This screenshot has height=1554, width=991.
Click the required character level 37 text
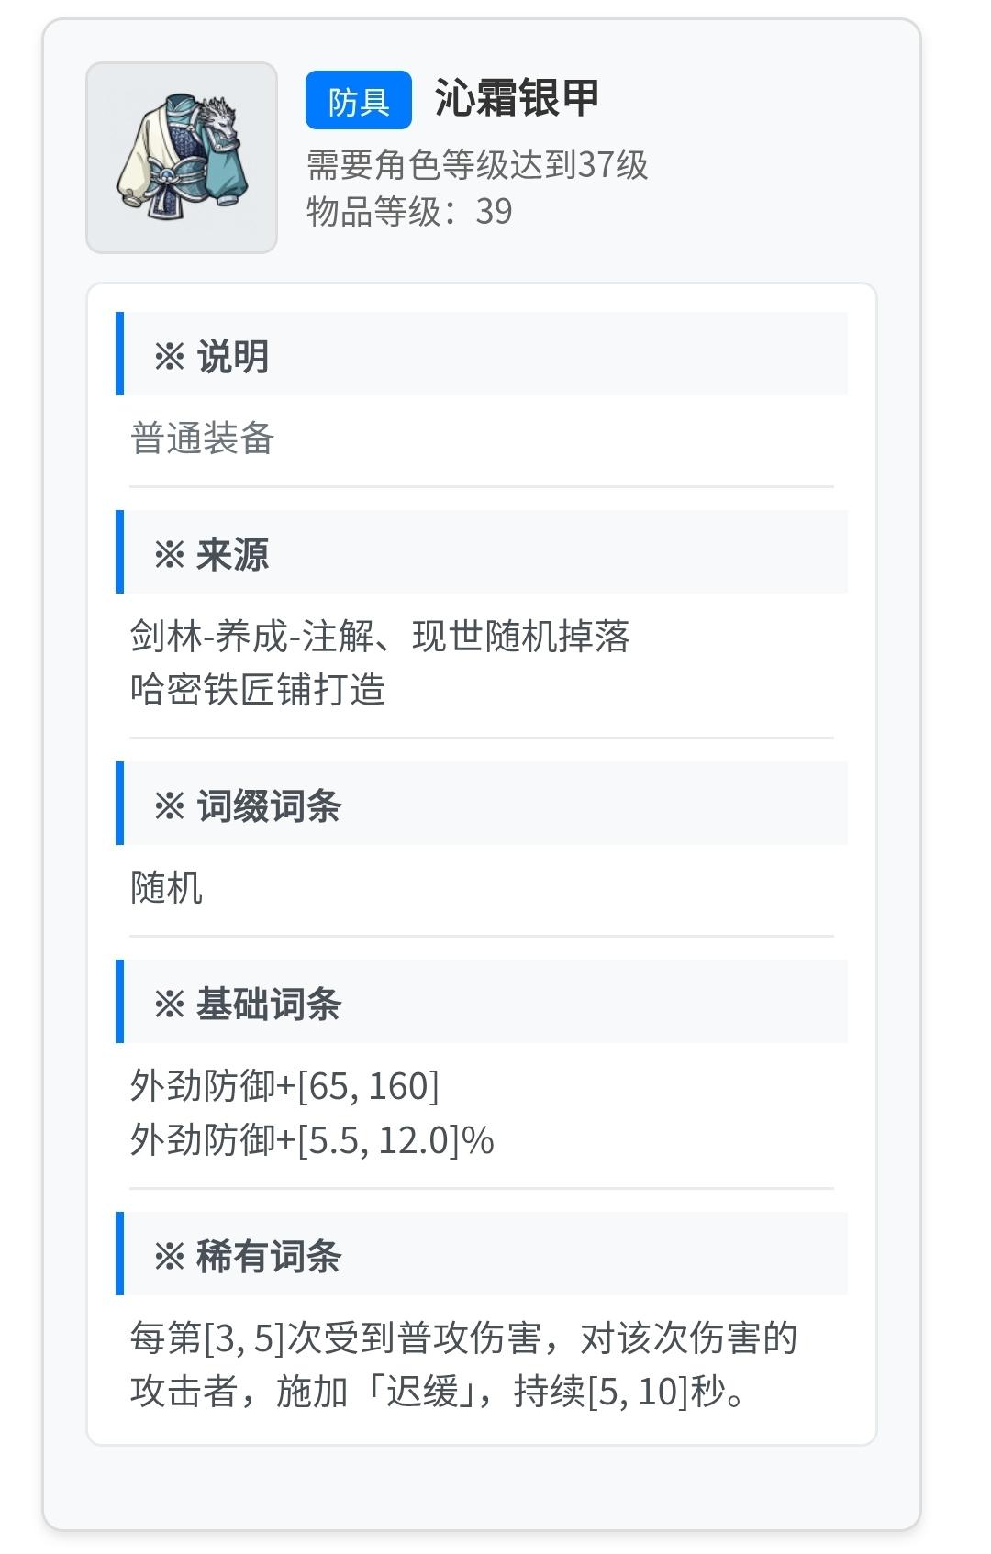tap(477, 165)
